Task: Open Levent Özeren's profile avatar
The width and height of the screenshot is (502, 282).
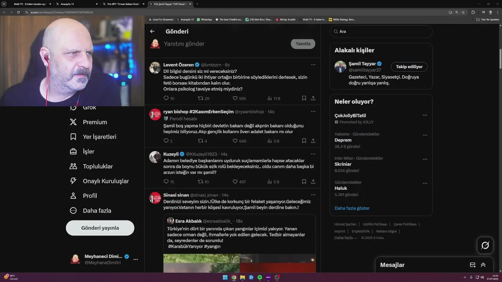Action: (x=155, y=67)
